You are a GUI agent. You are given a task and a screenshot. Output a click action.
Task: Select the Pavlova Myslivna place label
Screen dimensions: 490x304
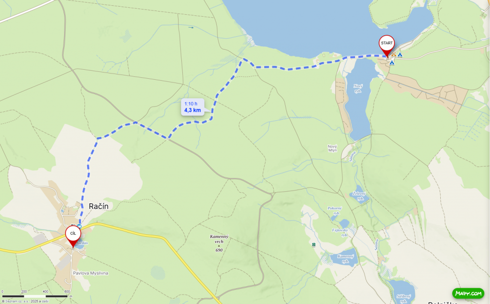pyautogui.click(x=90, y=273)
